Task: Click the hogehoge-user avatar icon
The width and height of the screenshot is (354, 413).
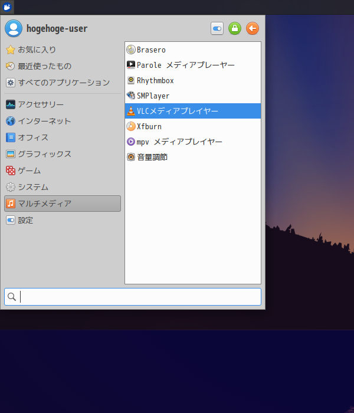Action: click(14, 28)
